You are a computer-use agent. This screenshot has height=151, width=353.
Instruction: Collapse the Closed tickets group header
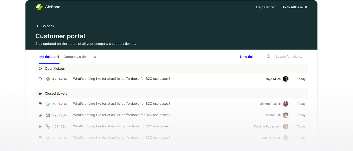click(171, 93)
